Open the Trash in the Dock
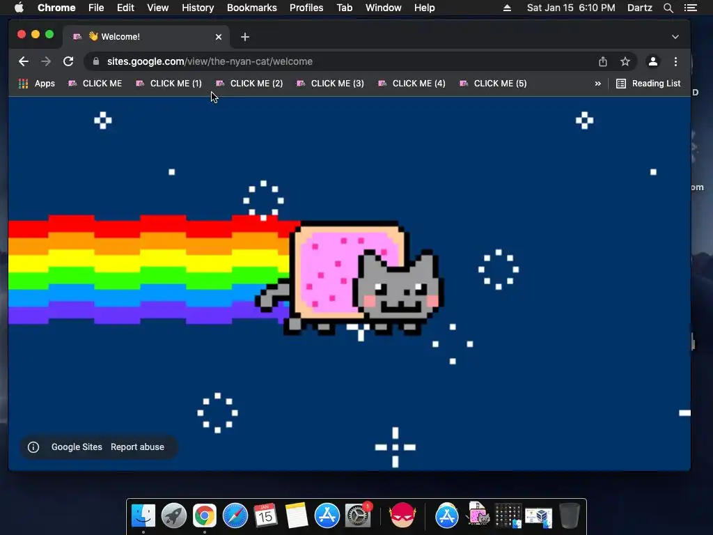713x535 pixels. (570, 515)
